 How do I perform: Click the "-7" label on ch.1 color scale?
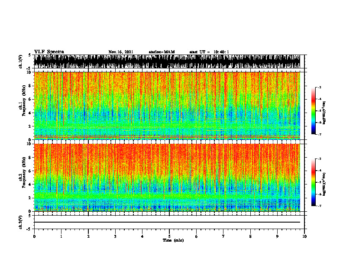point(320,134)
